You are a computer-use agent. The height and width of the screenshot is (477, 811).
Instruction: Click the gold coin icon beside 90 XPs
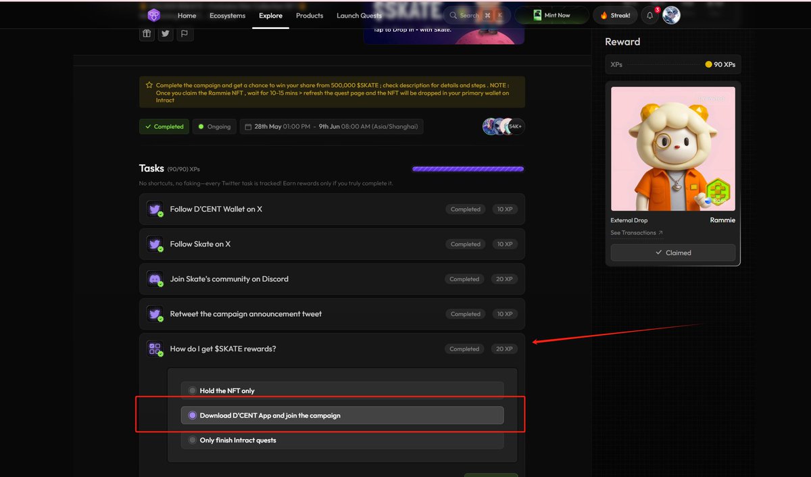click(x=708, y=64)
